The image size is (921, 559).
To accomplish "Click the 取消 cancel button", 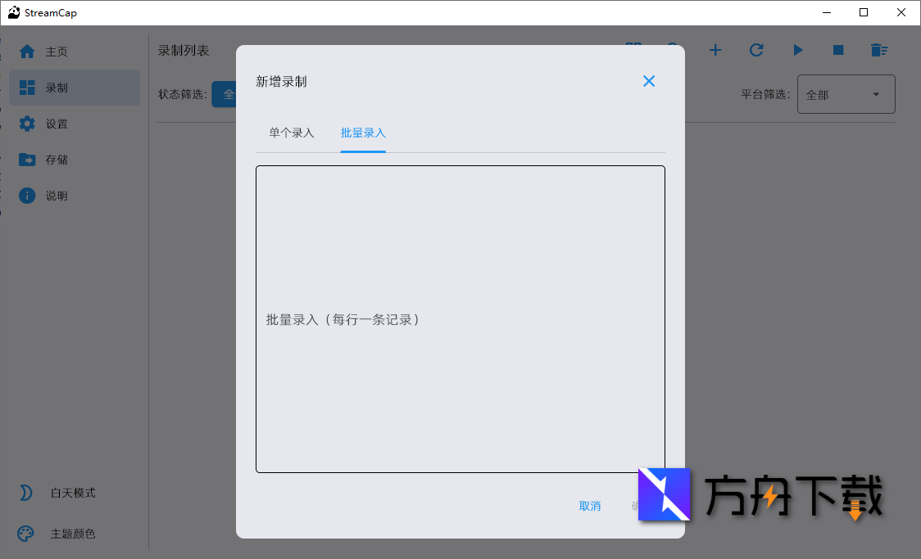I will 590,506.
